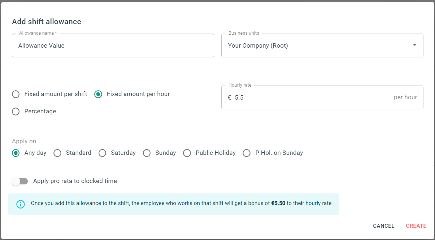Click the Add shift allowance dialog title
Image resolution: width=435 pixels, height=240 pixels.
[x=47, y=22]
